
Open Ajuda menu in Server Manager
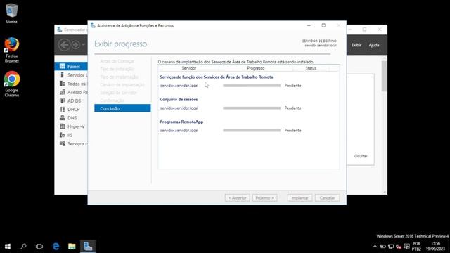374,45
